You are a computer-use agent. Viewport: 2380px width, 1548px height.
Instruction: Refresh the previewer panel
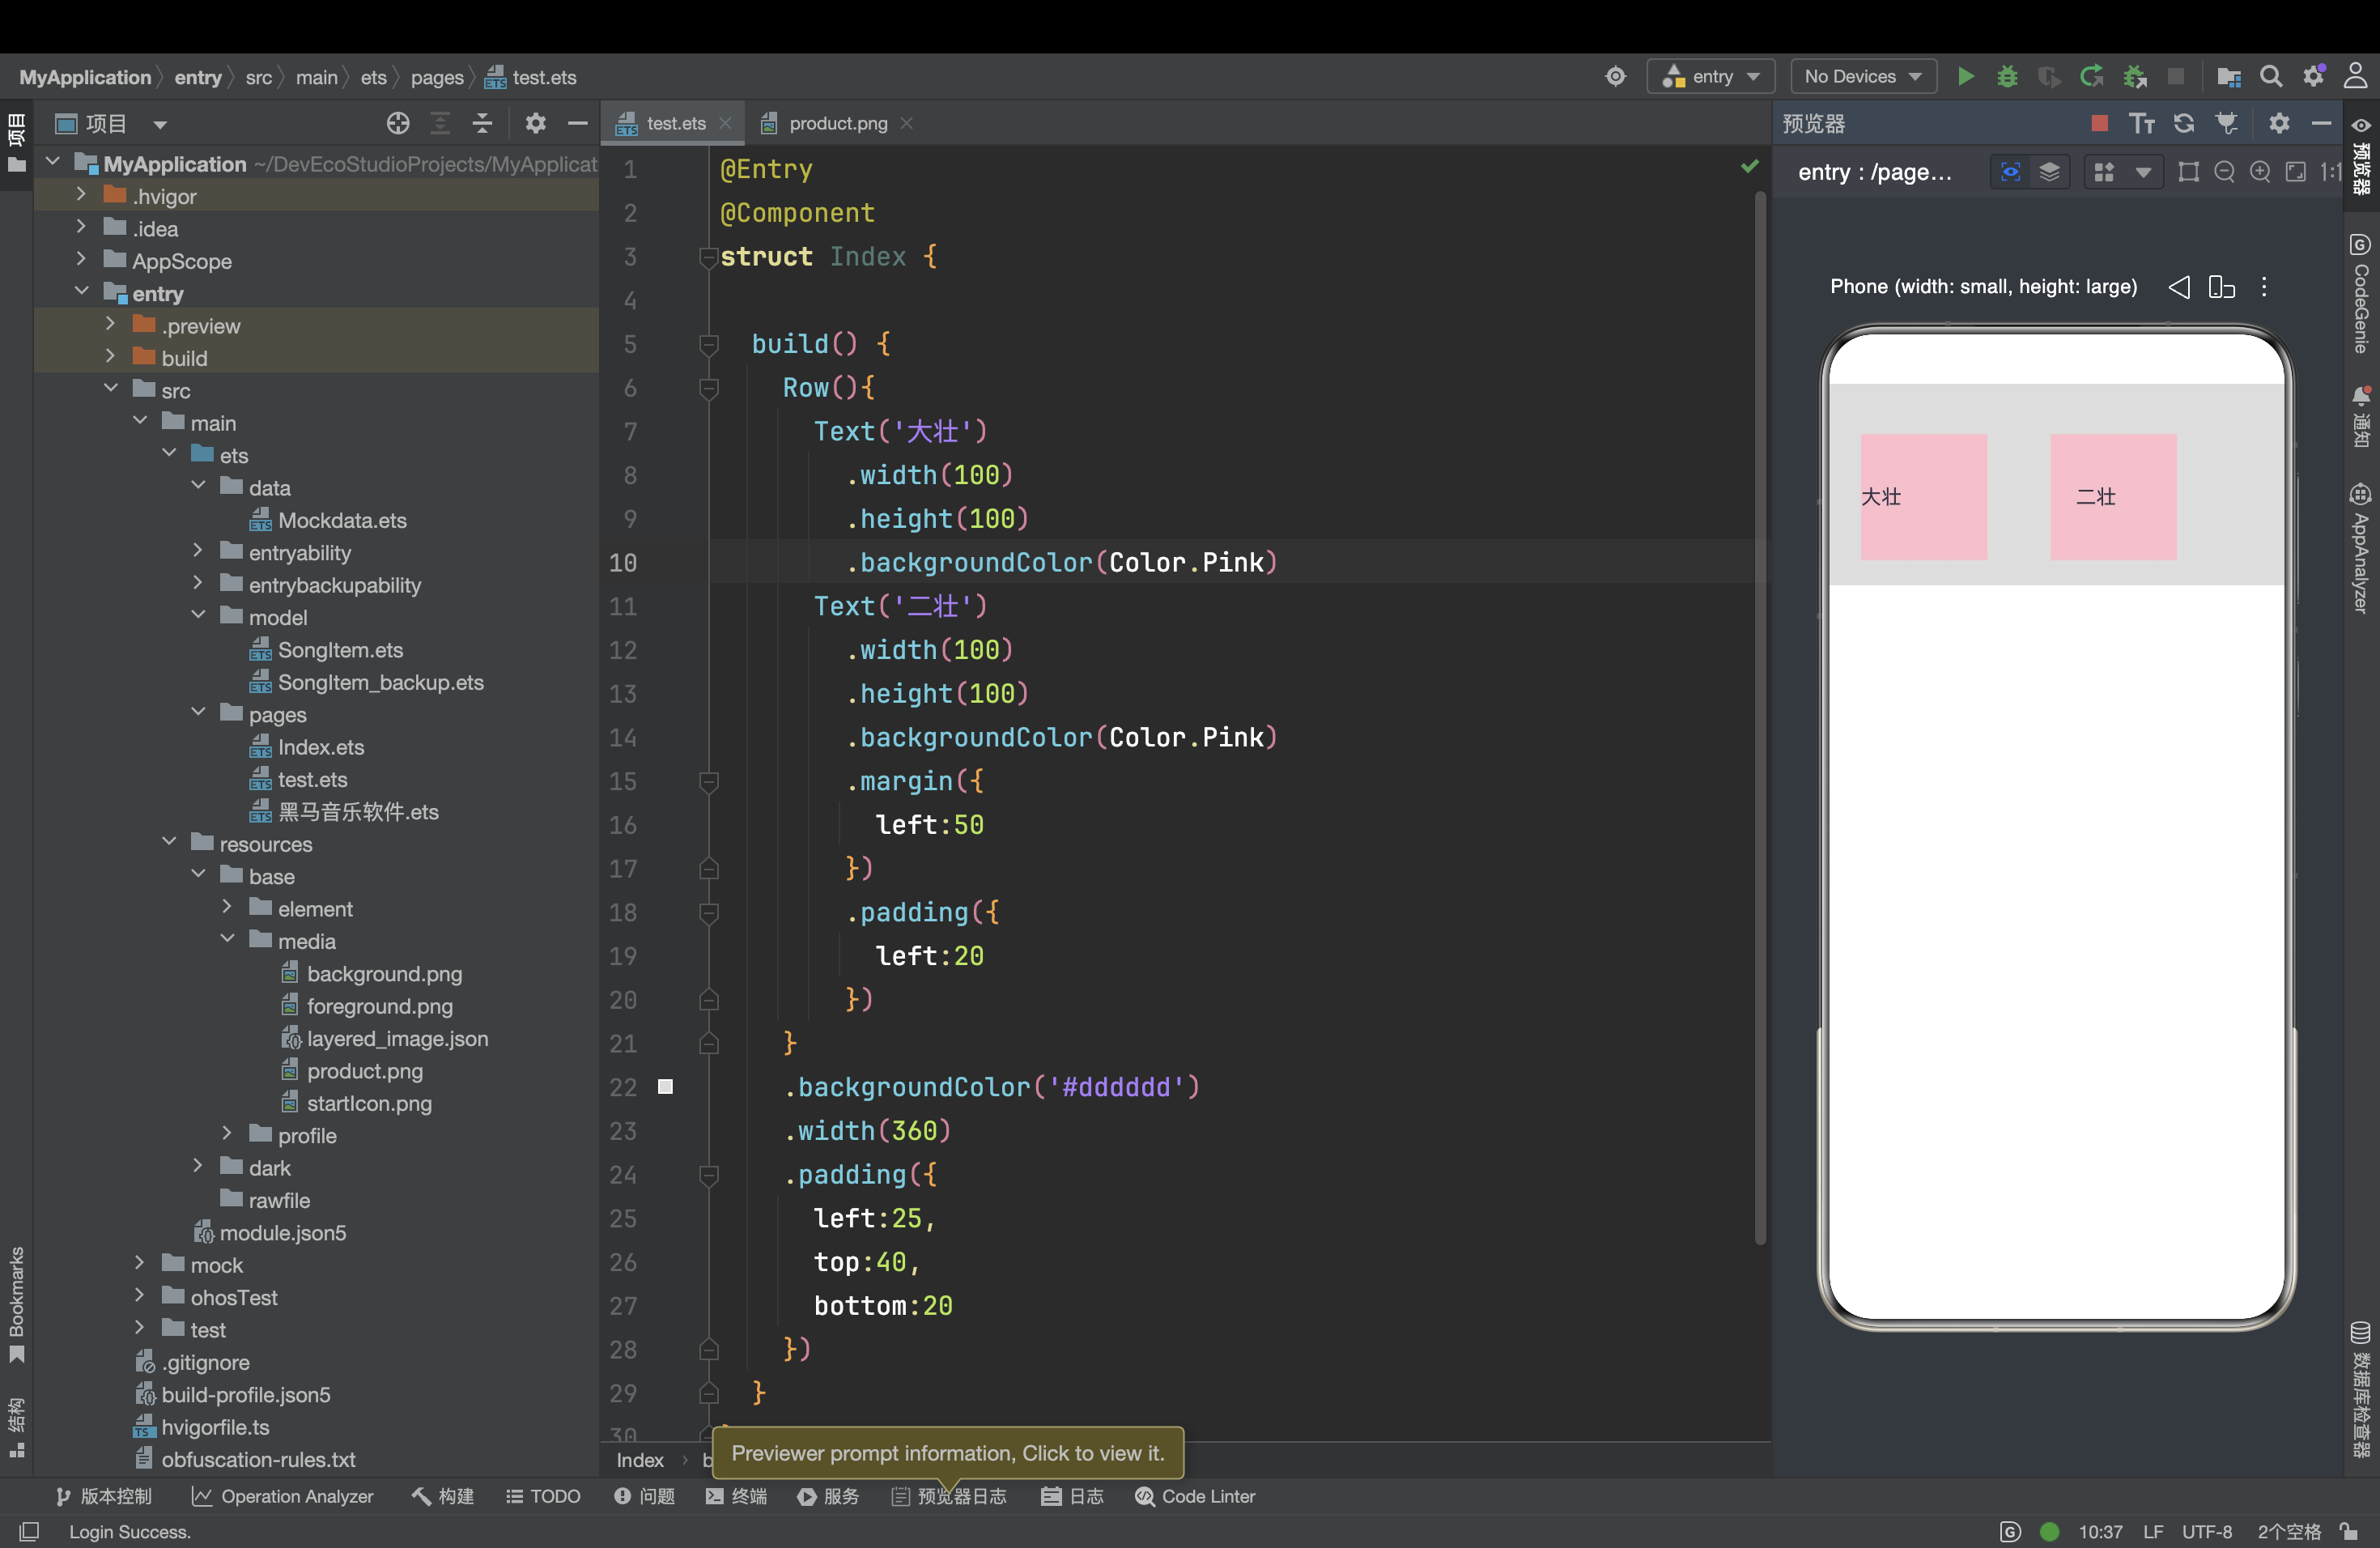[x=2184, y=123]
